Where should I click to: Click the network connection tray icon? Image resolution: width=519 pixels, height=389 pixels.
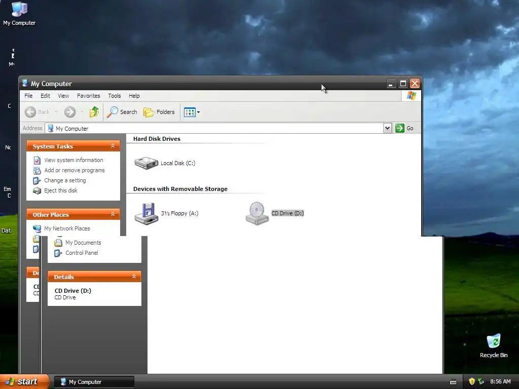481,381
